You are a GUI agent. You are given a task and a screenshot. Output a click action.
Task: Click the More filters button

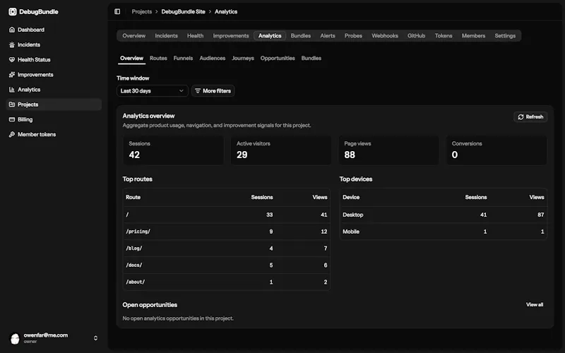pyautogui.click(x=213, y=91)
